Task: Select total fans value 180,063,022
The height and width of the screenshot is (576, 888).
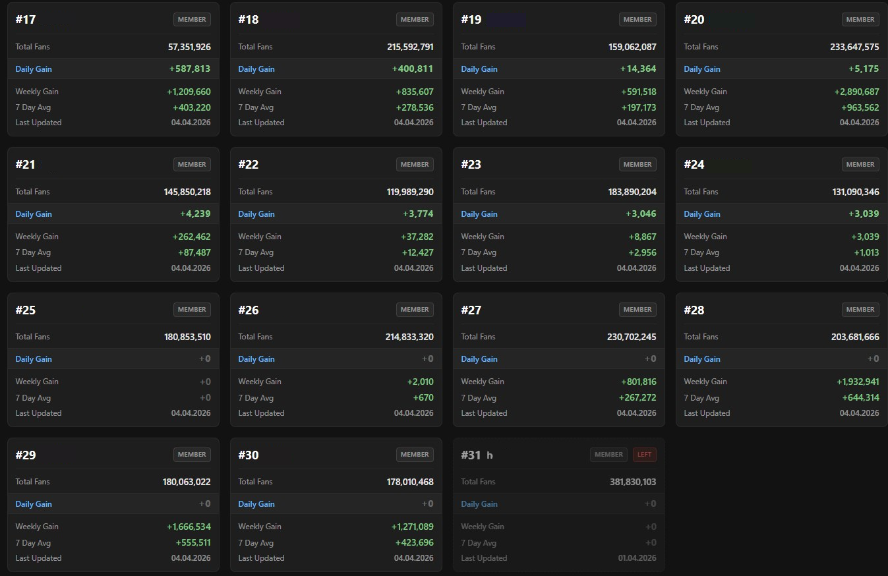Action: click(187, 482)
